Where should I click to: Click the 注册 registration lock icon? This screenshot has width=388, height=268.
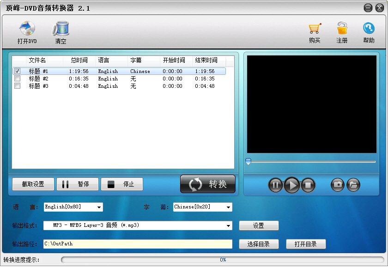[342, 32]
